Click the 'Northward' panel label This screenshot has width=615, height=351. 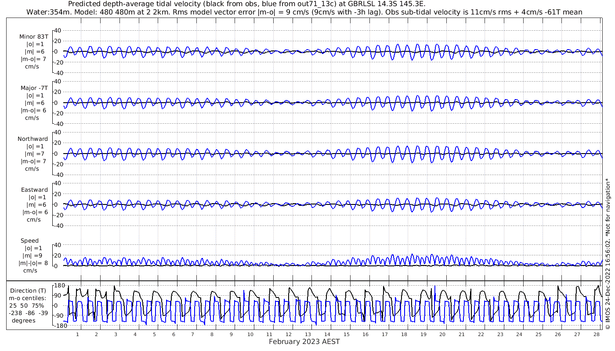pyautogui.click(x=33, y=139)
